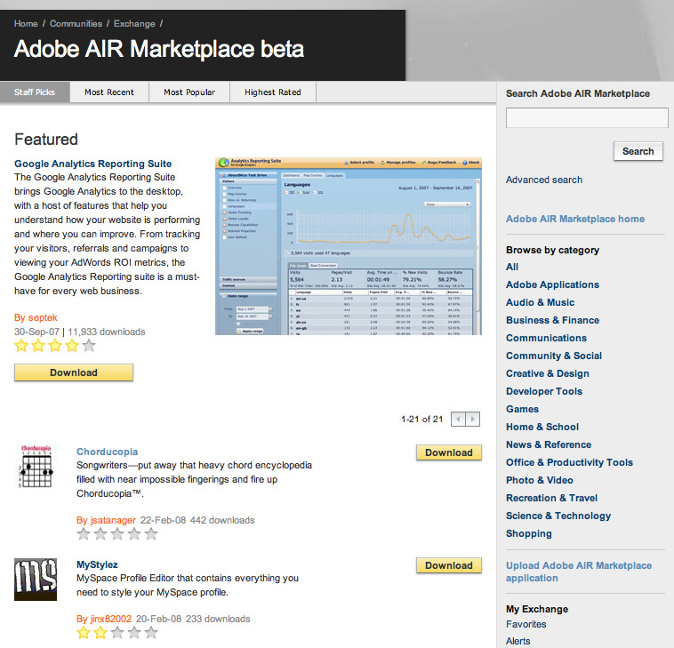Browse Science & Technology category
674x648 pixels.
pyautogui.click(x=558, y=516)
